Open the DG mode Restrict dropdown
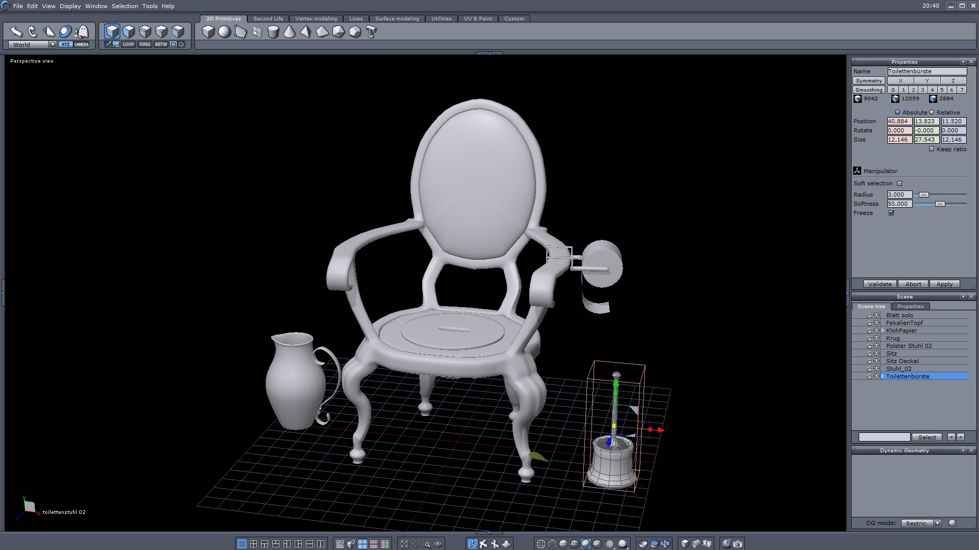Viewport: 979px width, 550px height. point(937,523)
